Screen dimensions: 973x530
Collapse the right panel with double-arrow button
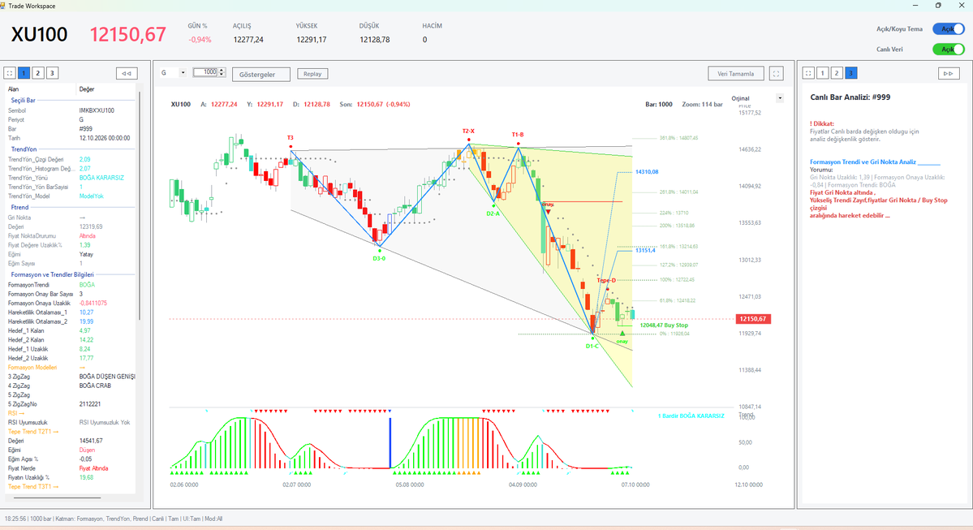click(948, 73)
